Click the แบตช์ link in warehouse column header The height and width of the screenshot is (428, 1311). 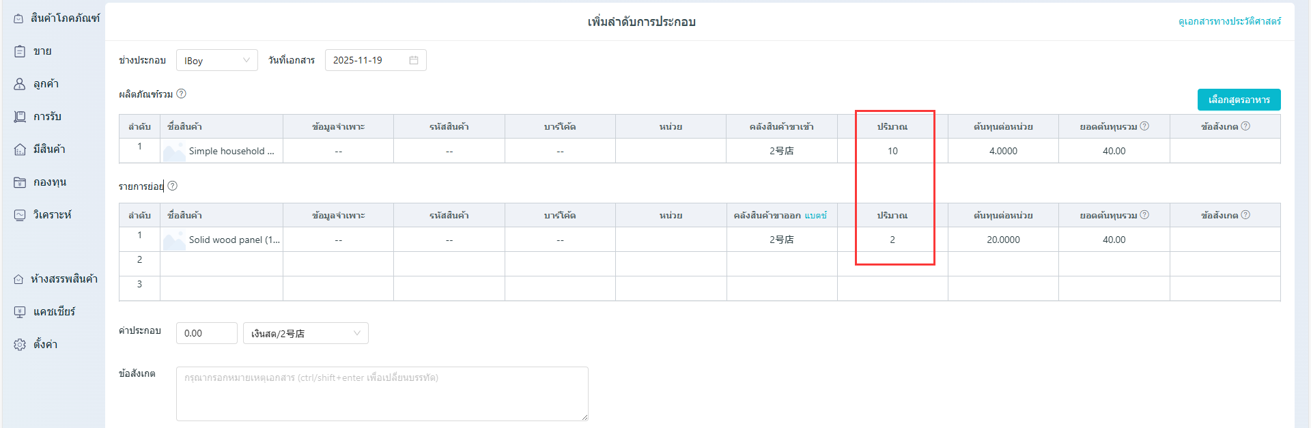tap(815, 215)
